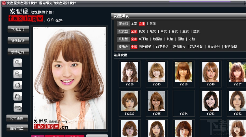Open 摄像拍摄 camera capture button
Screen dimensions: 246x137
(18, 41)
